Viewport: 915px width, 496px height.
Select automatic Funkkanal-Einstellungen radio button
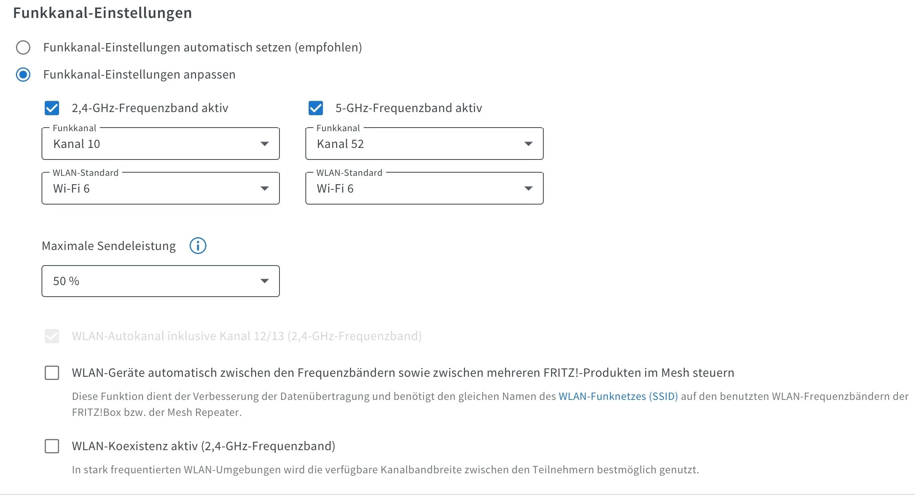(23, 47)
